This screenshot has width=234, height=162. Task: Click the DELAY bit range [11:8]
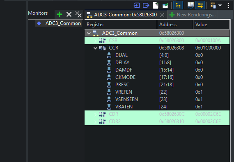coord(165,63)
